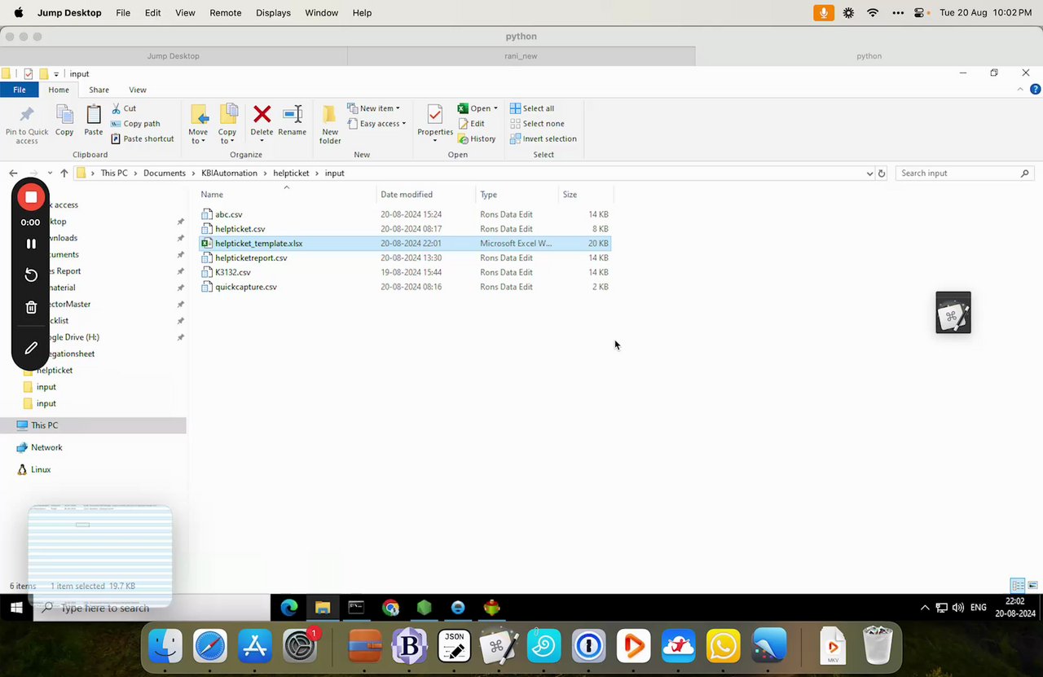
Task: Expand the Easy access dropdown
Action: click(376, 124)
